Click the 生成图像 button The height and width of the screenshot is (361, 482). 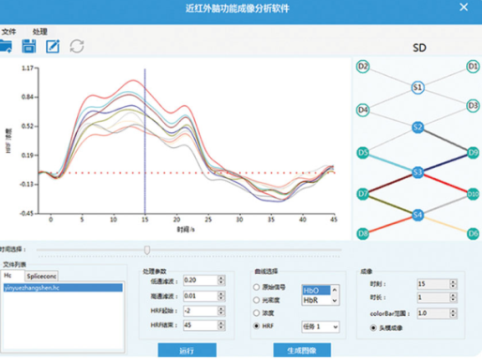click(x=302, y=351)
